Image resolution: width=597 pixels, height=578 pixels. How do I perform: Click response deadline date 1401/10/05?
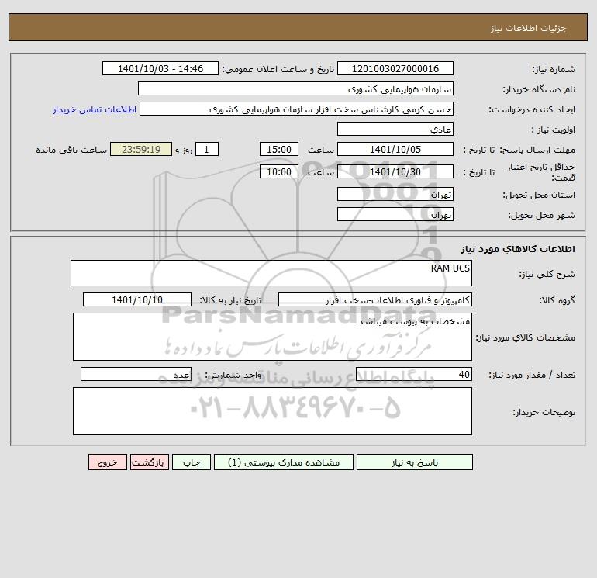395,150
